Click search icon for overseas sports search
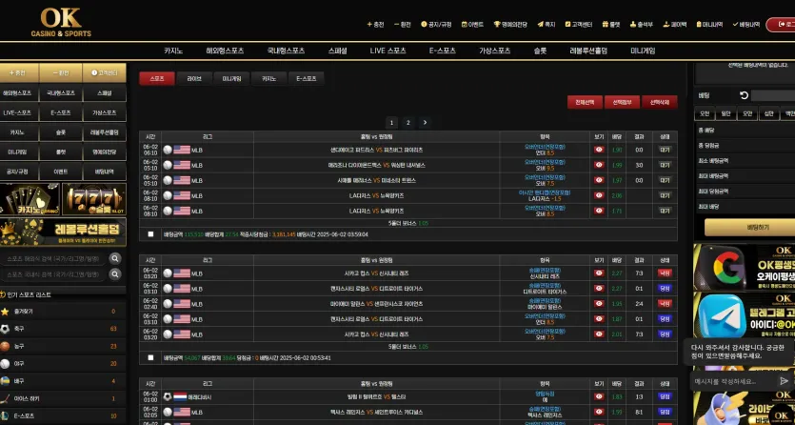The image size is (795, 425). coord(115,259)
